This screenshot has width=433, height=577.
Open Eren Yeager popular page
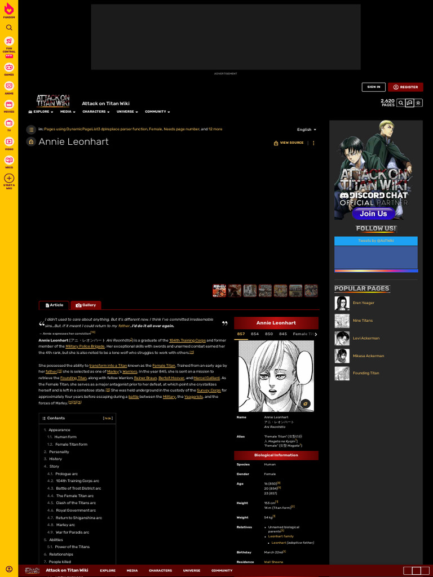(x=364, y=303)
